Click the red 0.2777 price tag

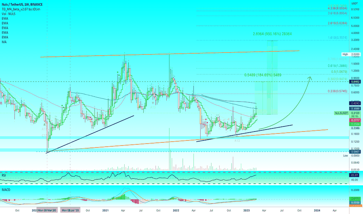pos(355,121)
